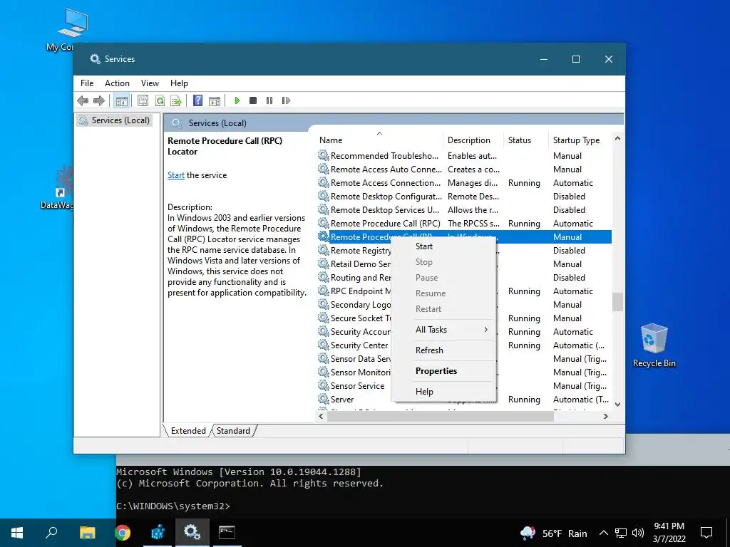730x547 pixels.
Task: Open the Action menu
Action: click(x=117, y=83)
